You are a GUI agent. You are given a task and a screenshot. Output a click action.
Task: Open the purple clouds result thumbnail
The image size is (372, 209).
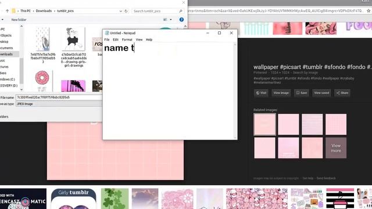pos(145,199)
